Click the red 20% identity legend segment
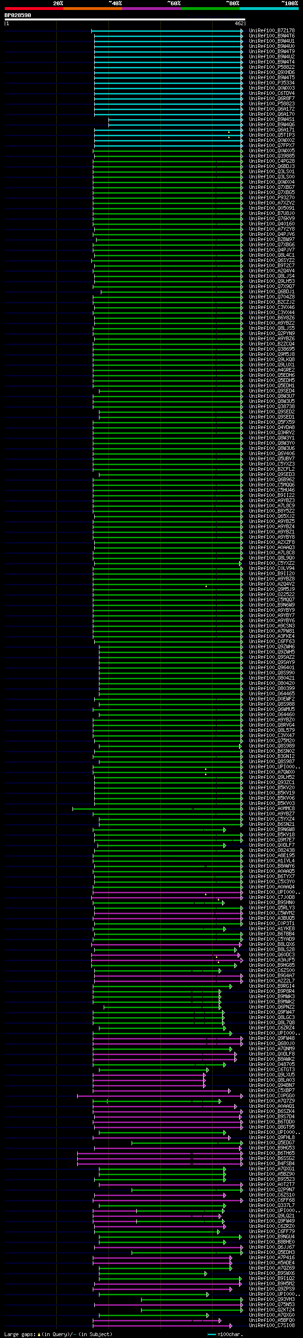Screen dimensions: 303x1338 point(34,9)
